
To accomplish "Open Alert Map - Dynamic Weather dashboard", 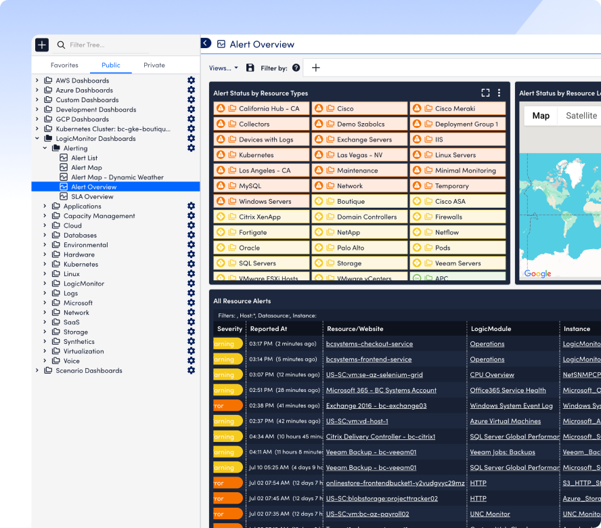I will click(117, 177).
